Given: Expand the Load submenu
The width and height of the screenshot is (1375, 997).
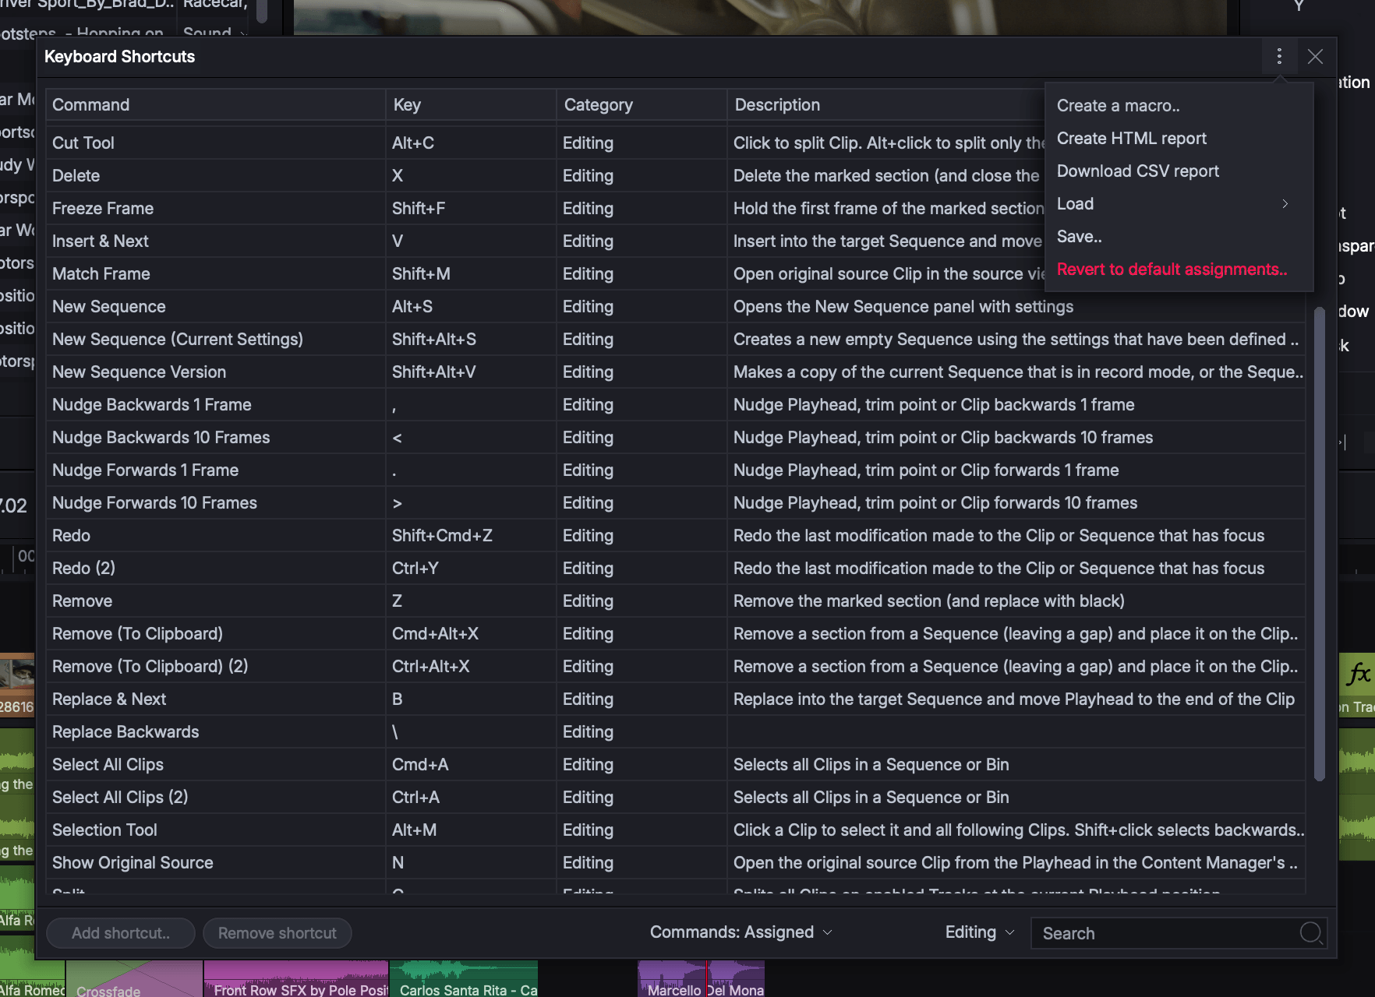Looking at the screenshot, I should point(1179,203).
